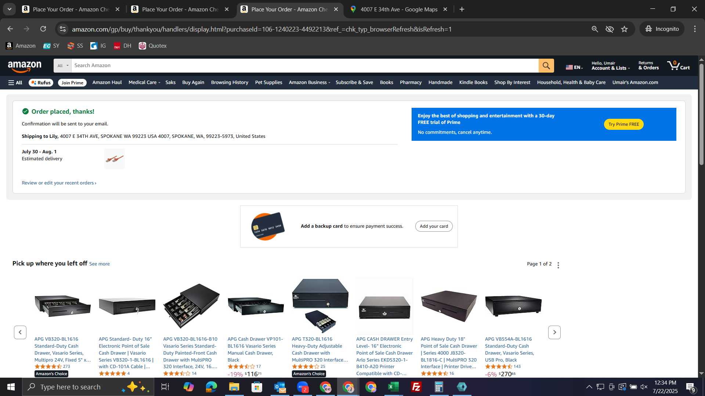Open FileZilla from taskbar

coord(416,387)
